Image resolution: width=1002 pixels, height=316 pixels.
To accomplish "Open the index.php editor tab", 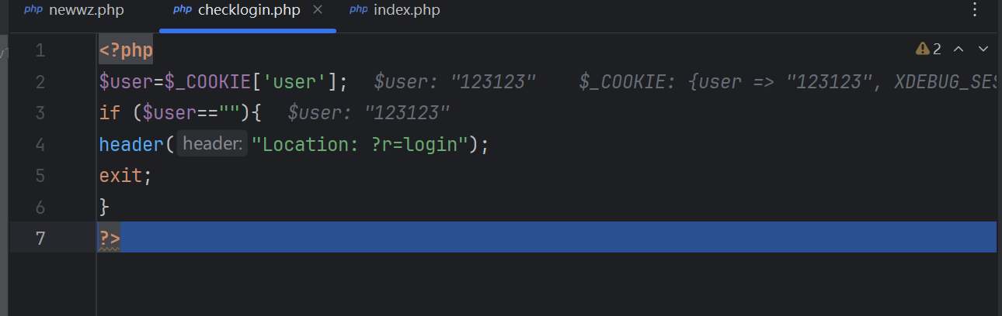I will tap(406, 11).
